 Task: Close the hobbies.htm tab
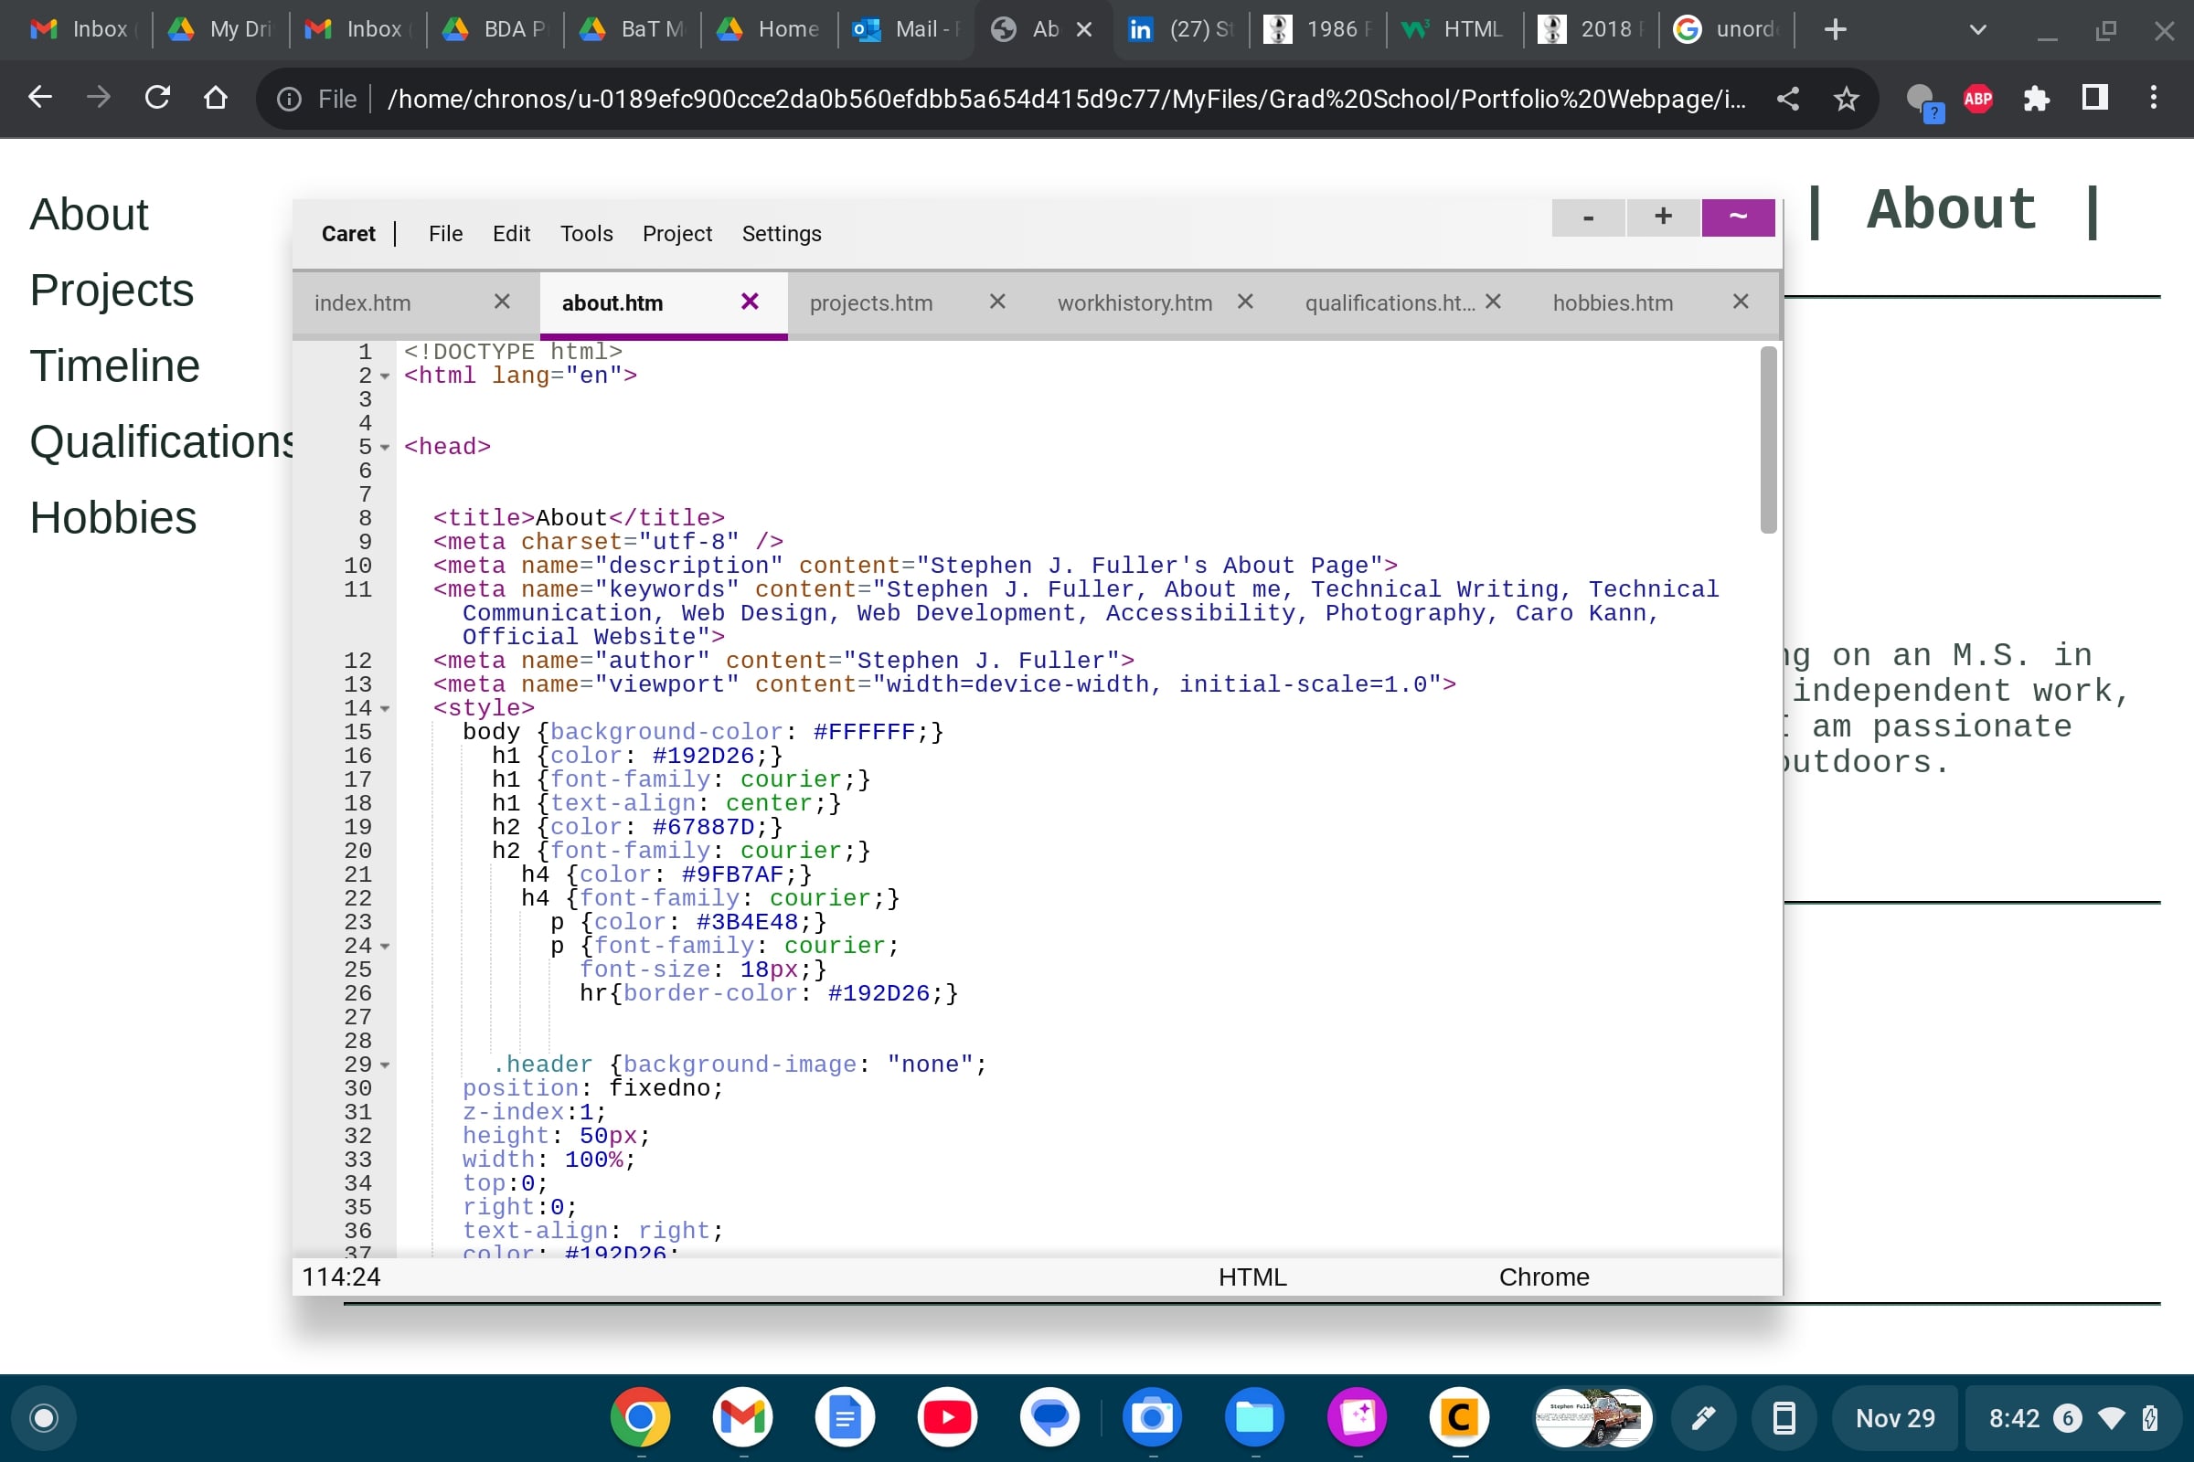click(1740, 302)
